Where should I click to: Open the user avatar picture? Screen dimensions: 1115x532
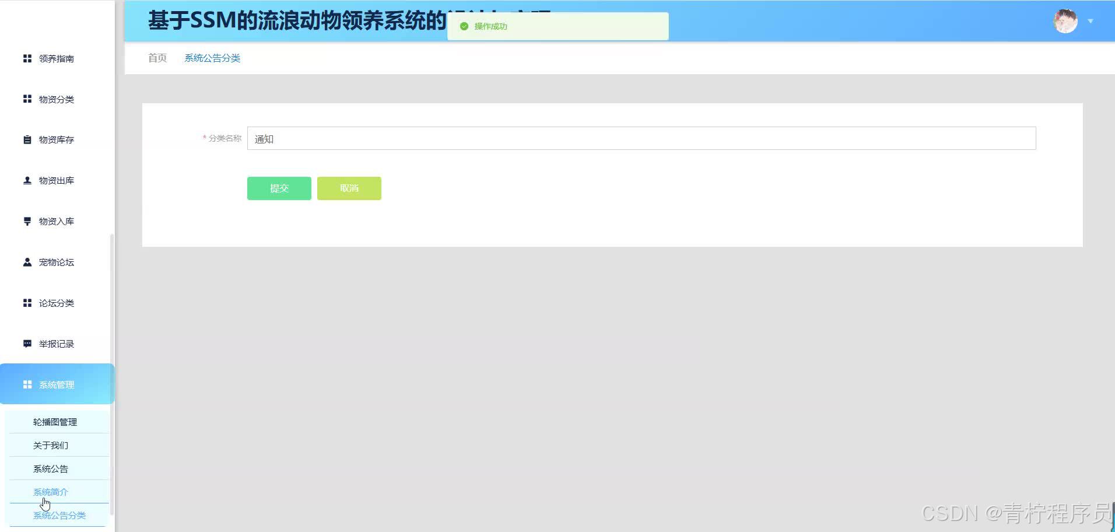[1065, 21]
